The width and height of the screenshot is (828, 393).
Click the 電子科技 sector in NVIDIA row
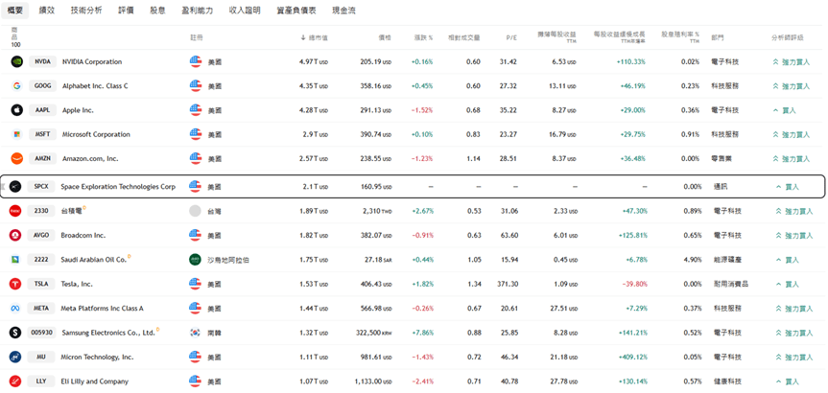point(724,61)
